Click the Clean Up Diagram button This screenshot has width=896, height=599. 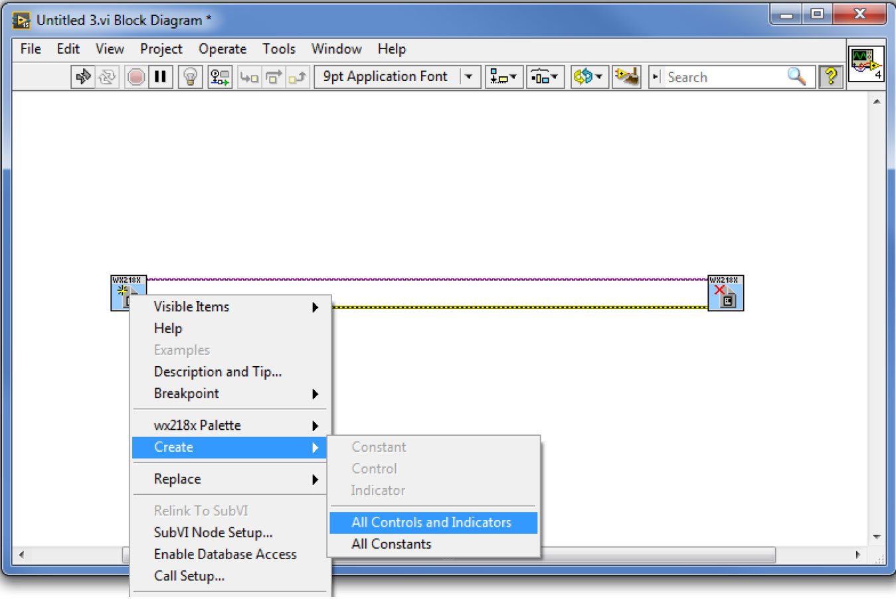pos(626,77)
